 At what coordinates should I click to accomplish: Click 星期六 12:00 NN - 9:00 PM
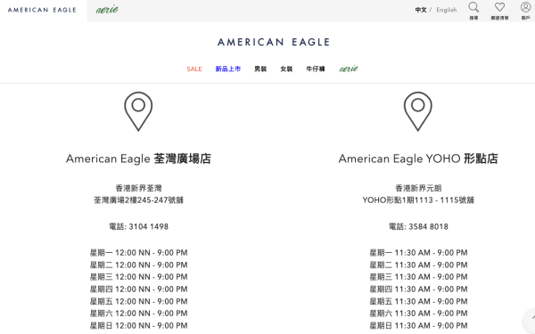(138, 314)
